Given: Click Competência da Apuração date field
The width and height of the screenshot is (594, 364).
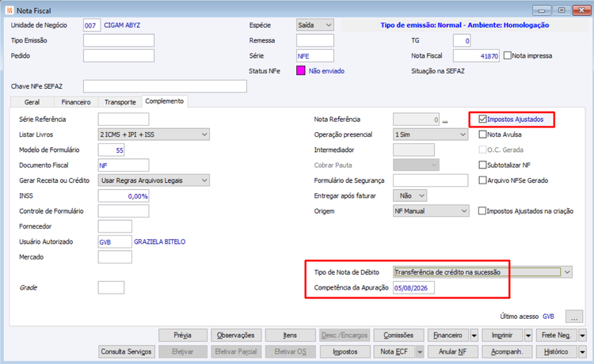Looking at the screenshot, I should click(x=413, y=287).
